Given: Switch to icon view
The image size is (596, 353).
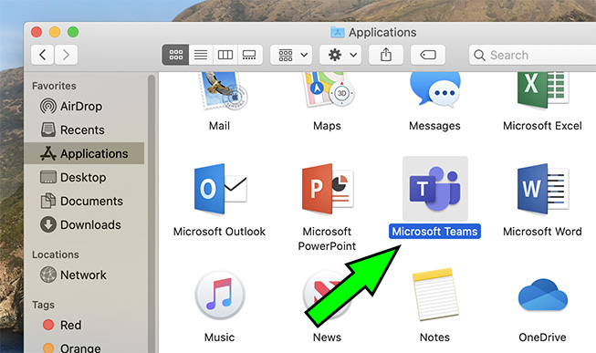Looking at the screenshot, I should click(x=175, y=55).
